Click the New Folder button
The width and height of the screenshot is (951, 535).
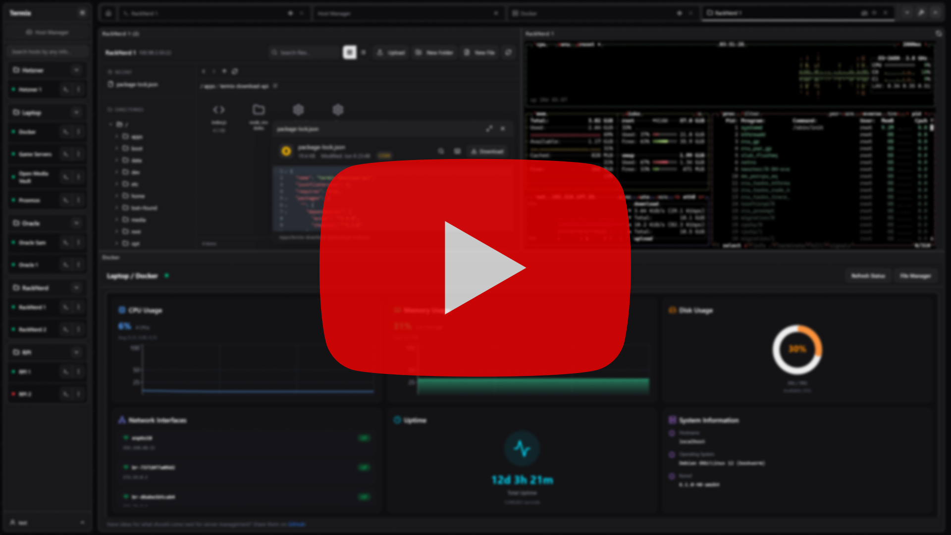434,53
